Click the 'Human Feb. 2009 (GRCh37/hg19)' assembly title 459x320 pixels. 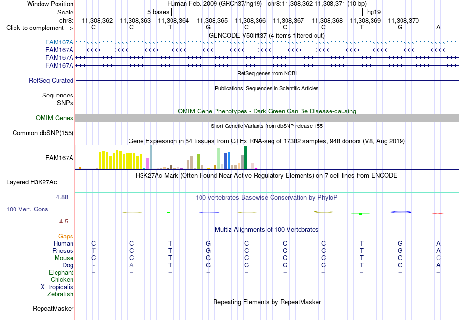[x=215, y=4]
